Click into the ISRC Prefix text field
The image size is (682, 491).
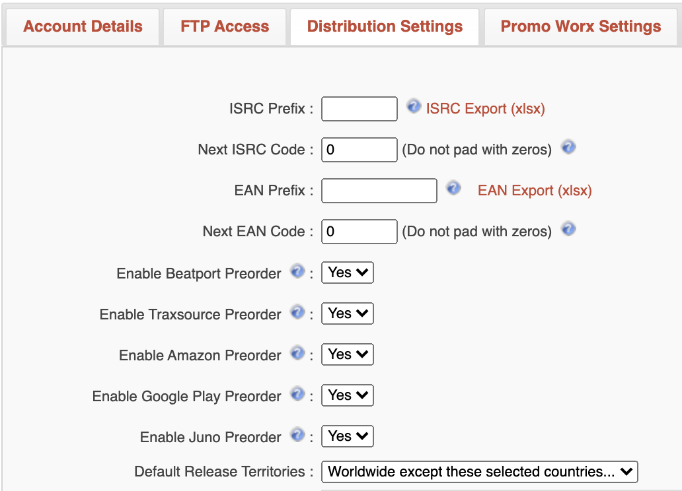point(360,109)
